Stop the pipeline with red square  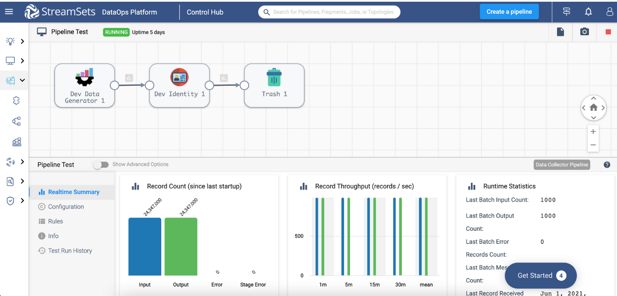pos(608,32)
